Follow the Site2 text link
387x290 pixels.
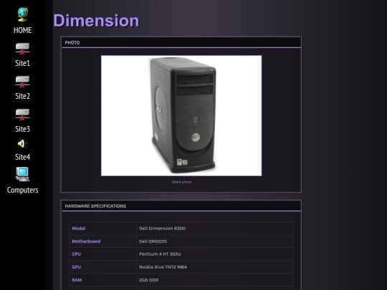click(x=22, y=96)
